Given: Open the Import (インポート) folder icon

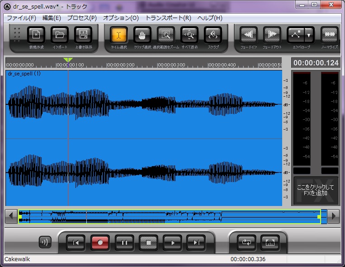Looking at the screenshot, I should click(x=60, y=35).
